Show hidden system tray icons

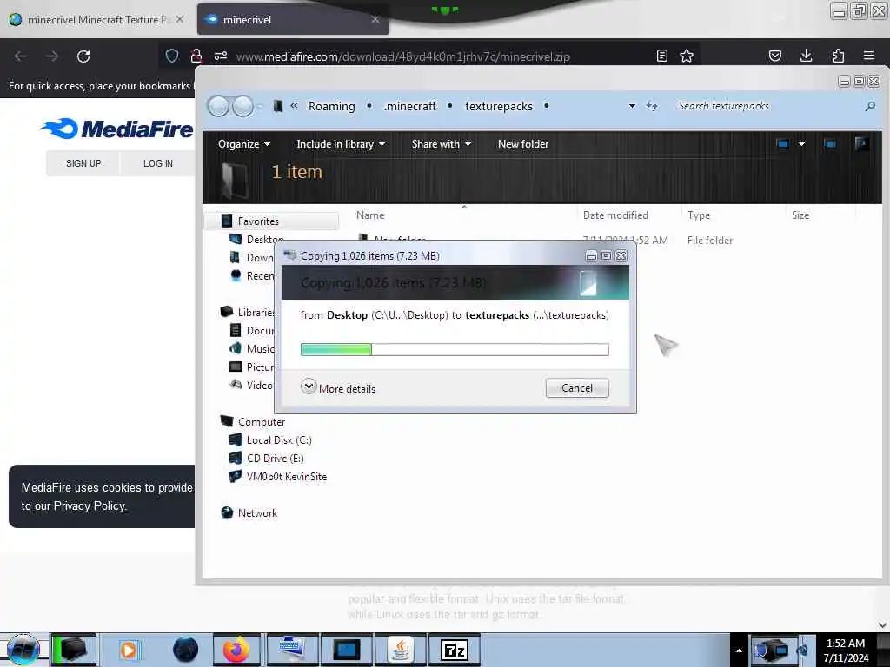(x=739, y=650)
